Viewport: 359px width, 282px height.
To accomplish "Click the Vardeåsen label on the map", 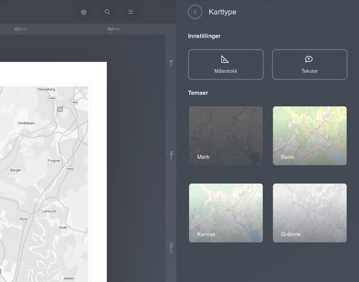I will click(26, 123).
